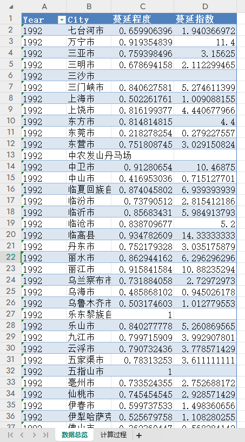Switch to the 计算过程 sheet tab
245x442 pixels.
[114, 434]
